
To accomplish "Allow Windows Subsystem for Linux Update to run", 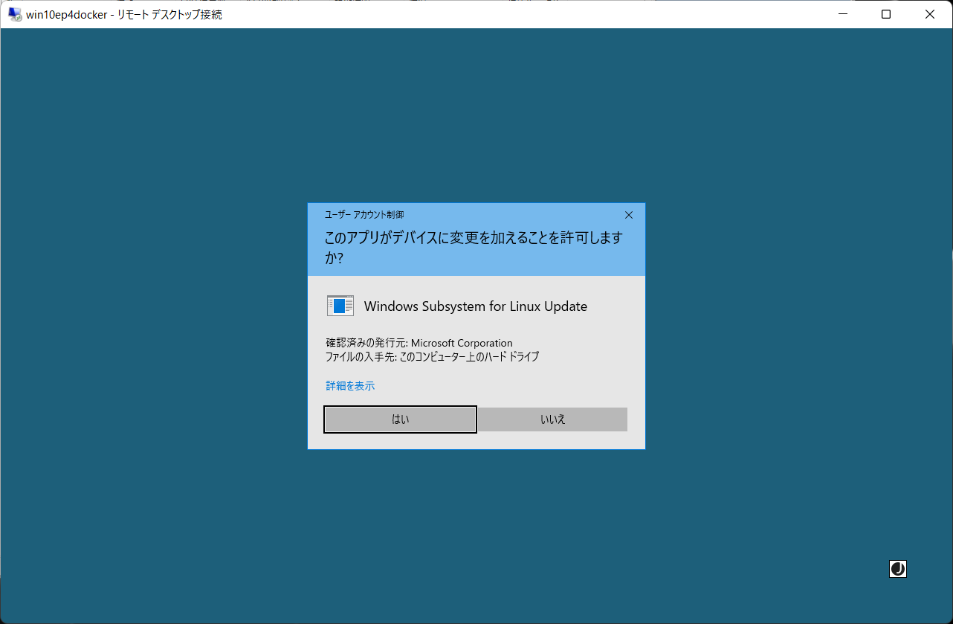I will tap(399, 419).
